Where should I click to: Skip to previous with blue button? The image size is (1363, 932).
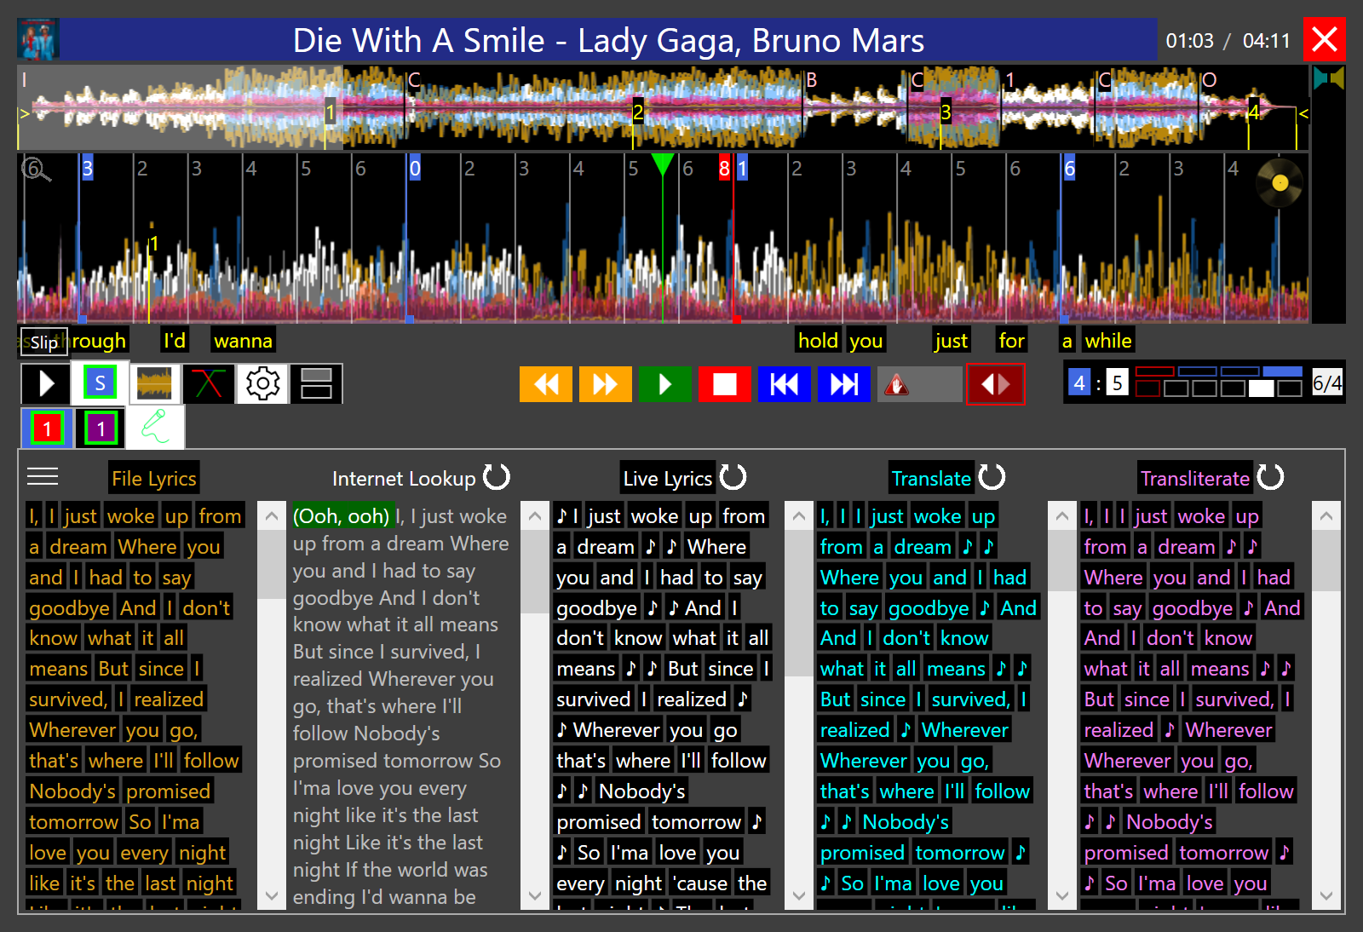785,384
